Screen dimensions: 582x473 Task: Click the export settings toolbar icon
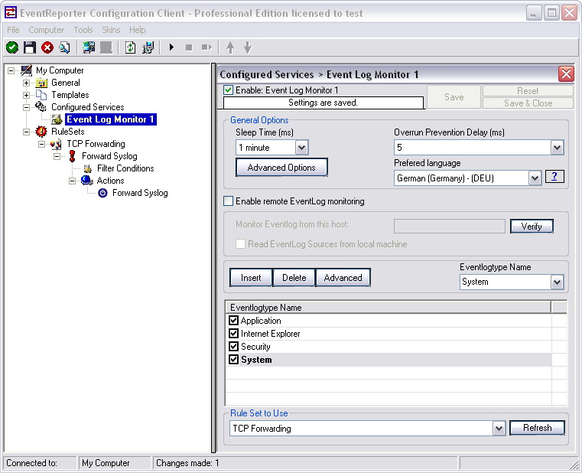[148, 47]
